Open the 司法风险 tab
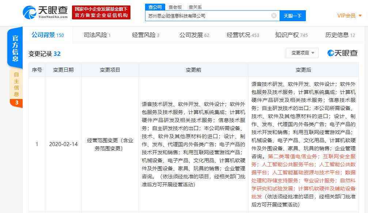 [97, 35]
